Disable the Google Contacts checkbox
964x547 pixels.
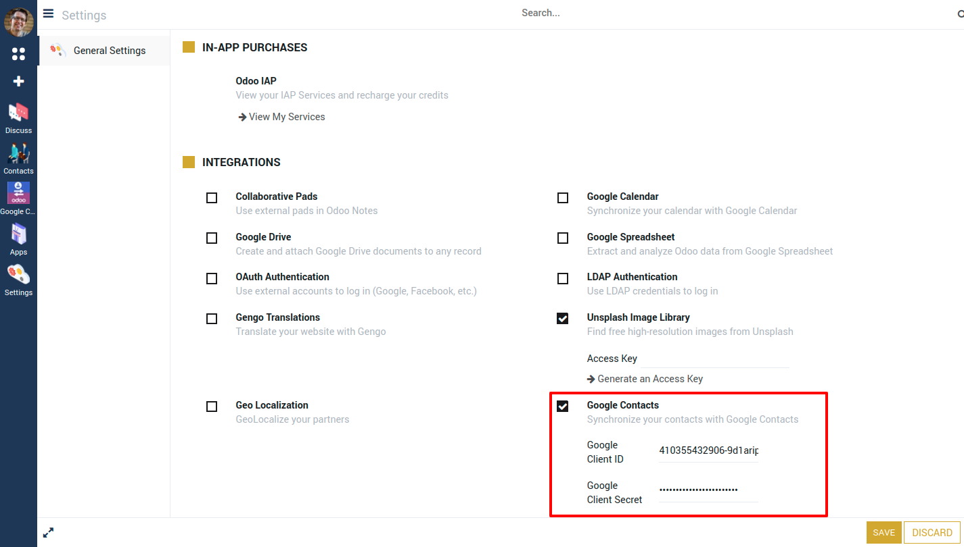click(563, 407)
